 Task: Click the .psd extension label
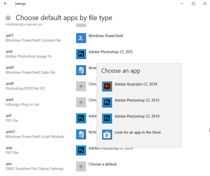point(9,51)
